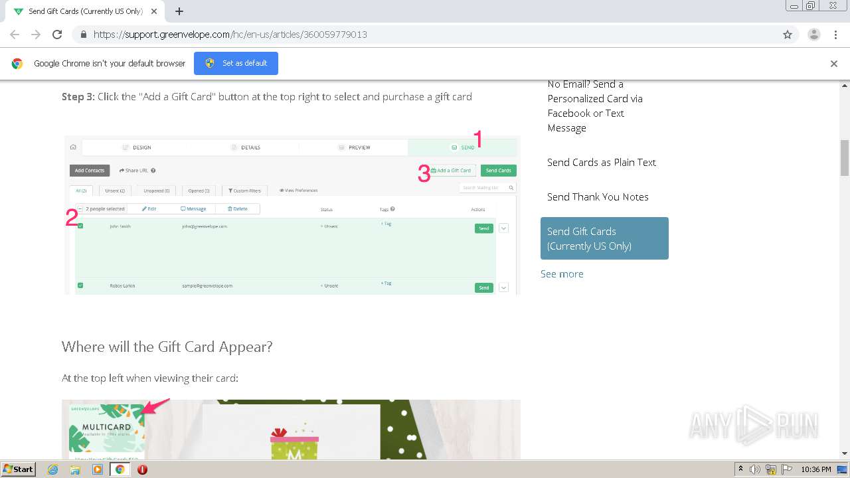Open Send Cards as Plain Text article

coord(602,162)
